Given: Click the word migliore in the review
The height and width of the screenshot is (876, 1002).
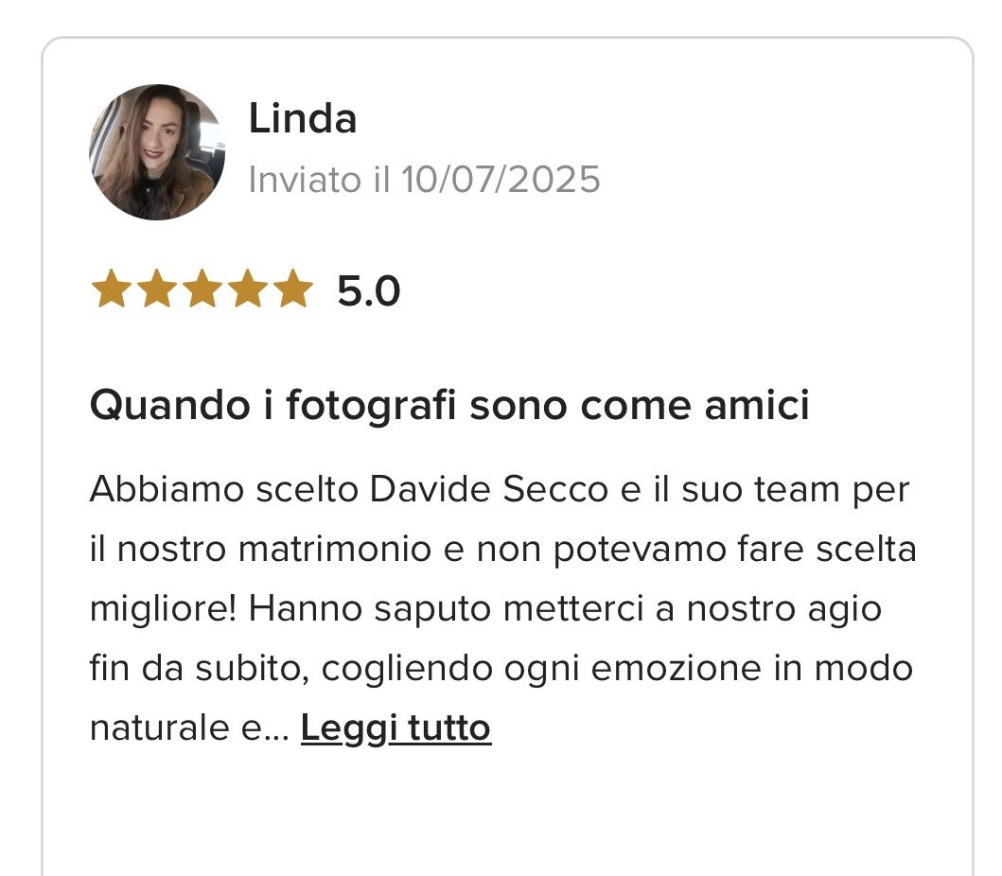Looking at the screenshot, I should 163,609.
